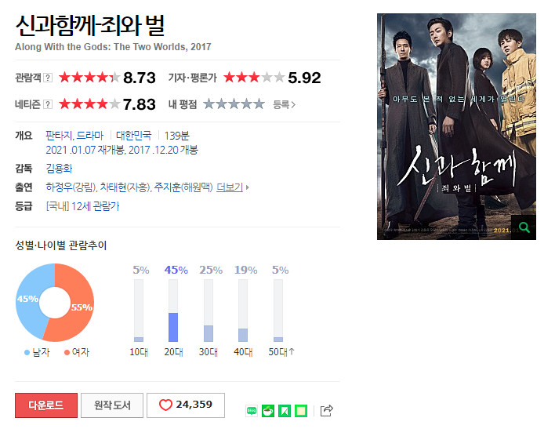This screenshot has width=555, height=436.
Task: Open the movie poster thumbnail
Action: (456, 126)
